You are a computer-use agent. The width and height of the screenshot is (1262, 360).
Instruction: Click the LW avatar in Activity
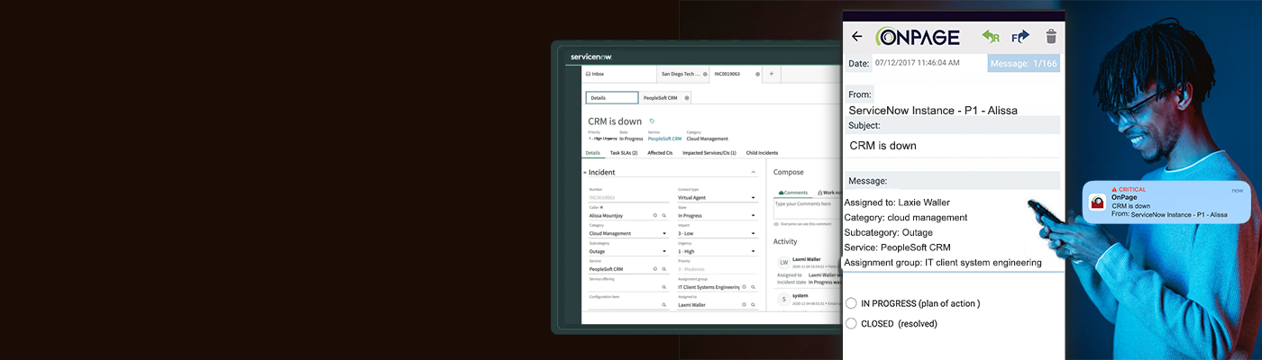(784, 262)
